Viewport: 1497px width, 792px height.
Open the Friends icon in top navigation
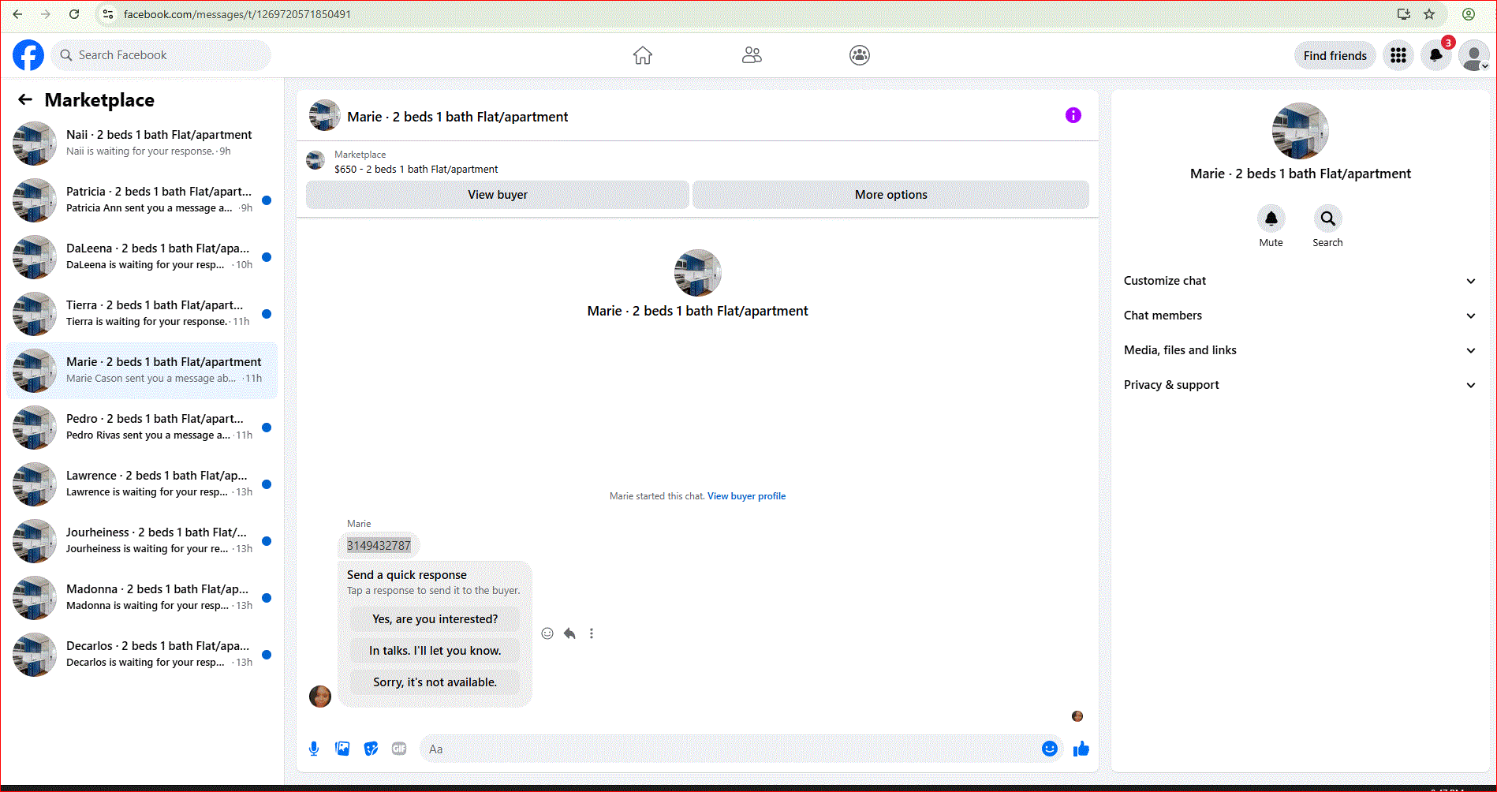[x=752, y=55]
